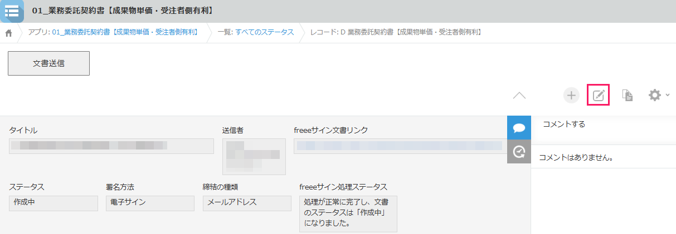676x234 pixels.
Task: Open the comments tab speech bubble icon
Action: point(519,128)
